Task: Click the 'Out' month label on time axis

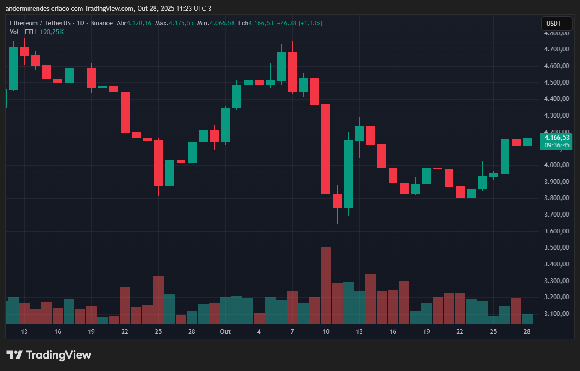Action: pos(225,332)
